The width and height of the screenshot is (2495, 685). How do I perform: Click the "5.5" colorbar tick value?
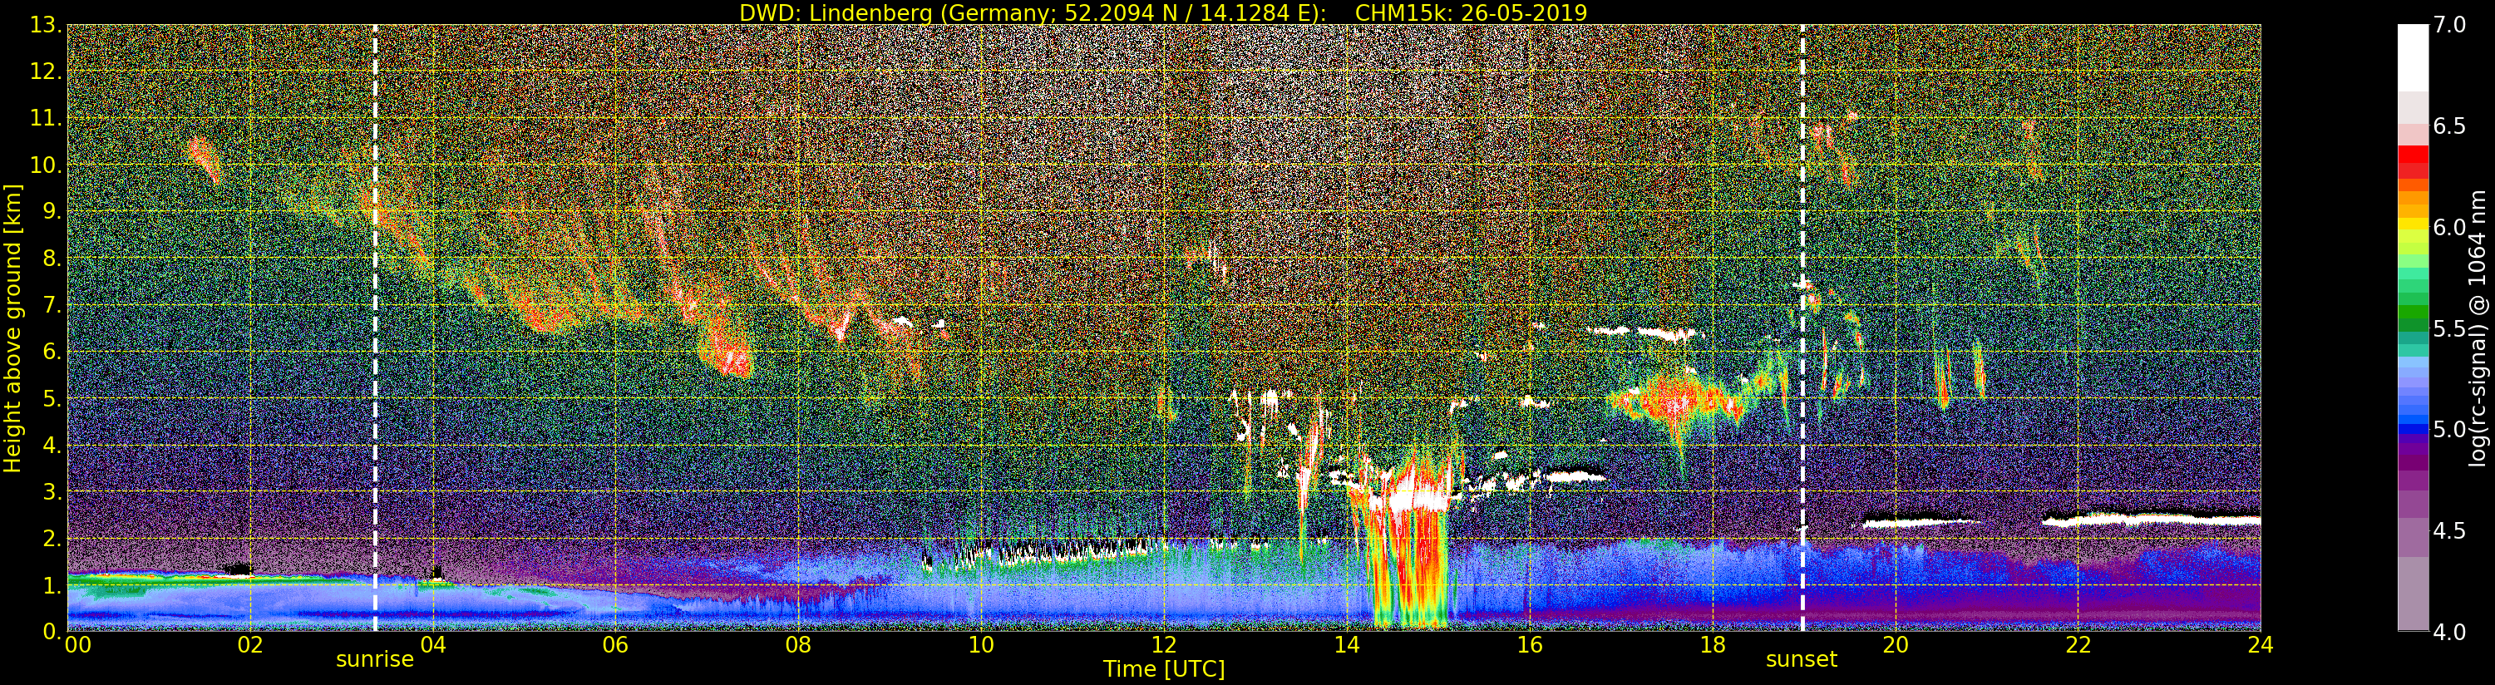[2449, 328]
